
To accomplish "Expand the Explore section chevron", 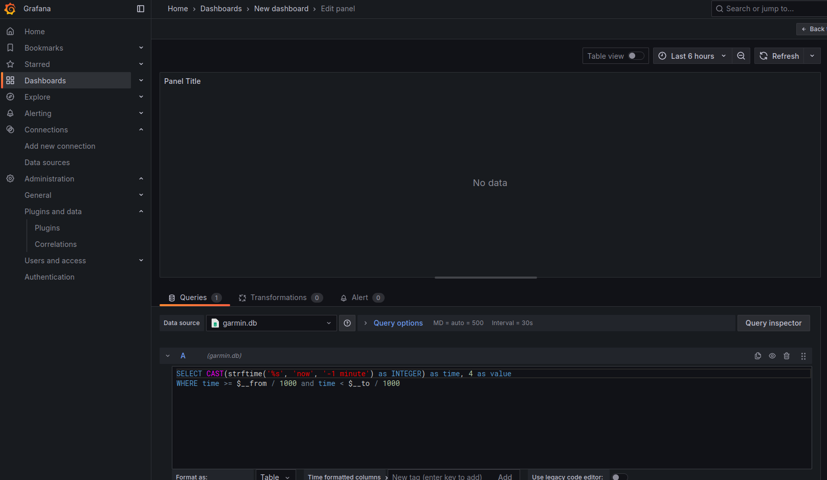I will click(x=141, y=97).
